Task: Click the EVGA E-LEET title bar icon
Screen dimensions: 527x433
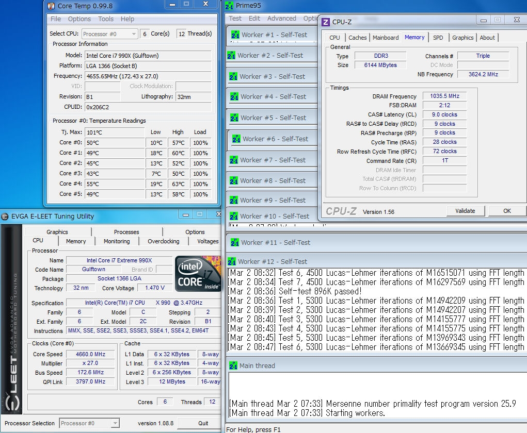Action: [x=5, y=216]
